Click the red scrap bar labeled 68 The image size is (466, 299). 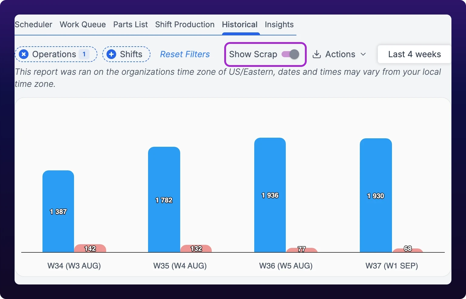click(x=408, y=250)
